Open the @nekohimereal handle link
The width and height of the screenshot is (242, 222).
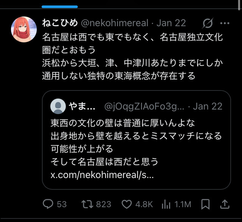click(115, 23)
